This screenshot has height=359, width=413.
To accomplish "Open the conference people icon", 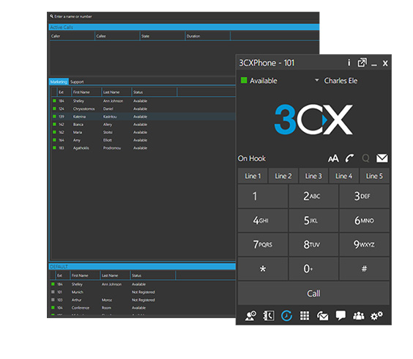I will [359, 316].
